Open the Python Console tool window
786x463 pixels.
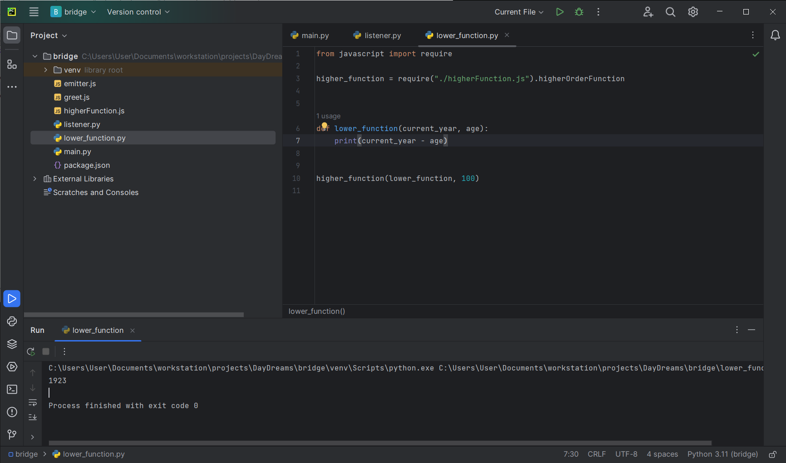tap(12, 322)
